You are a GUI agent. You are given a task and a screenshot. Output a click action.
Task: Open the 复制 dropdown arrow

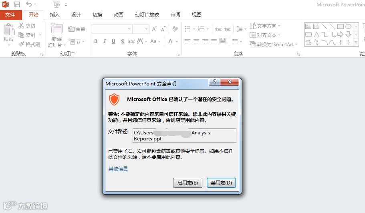click(40, 35)
